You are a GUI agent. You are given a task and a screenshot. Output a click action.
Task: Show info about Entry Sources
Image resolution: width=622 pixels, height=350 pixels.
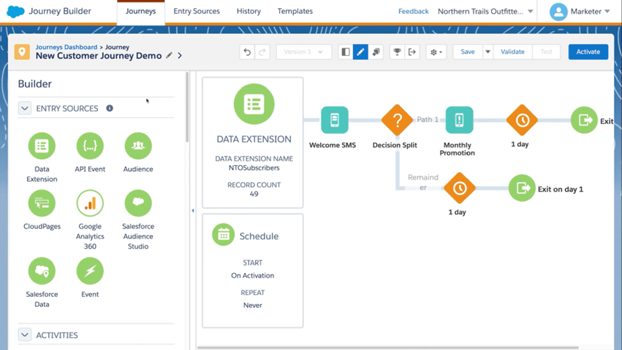coord(110,108)
